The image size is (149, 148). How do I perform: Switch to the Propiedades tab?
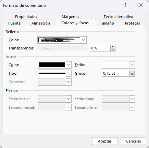(26, 17)
